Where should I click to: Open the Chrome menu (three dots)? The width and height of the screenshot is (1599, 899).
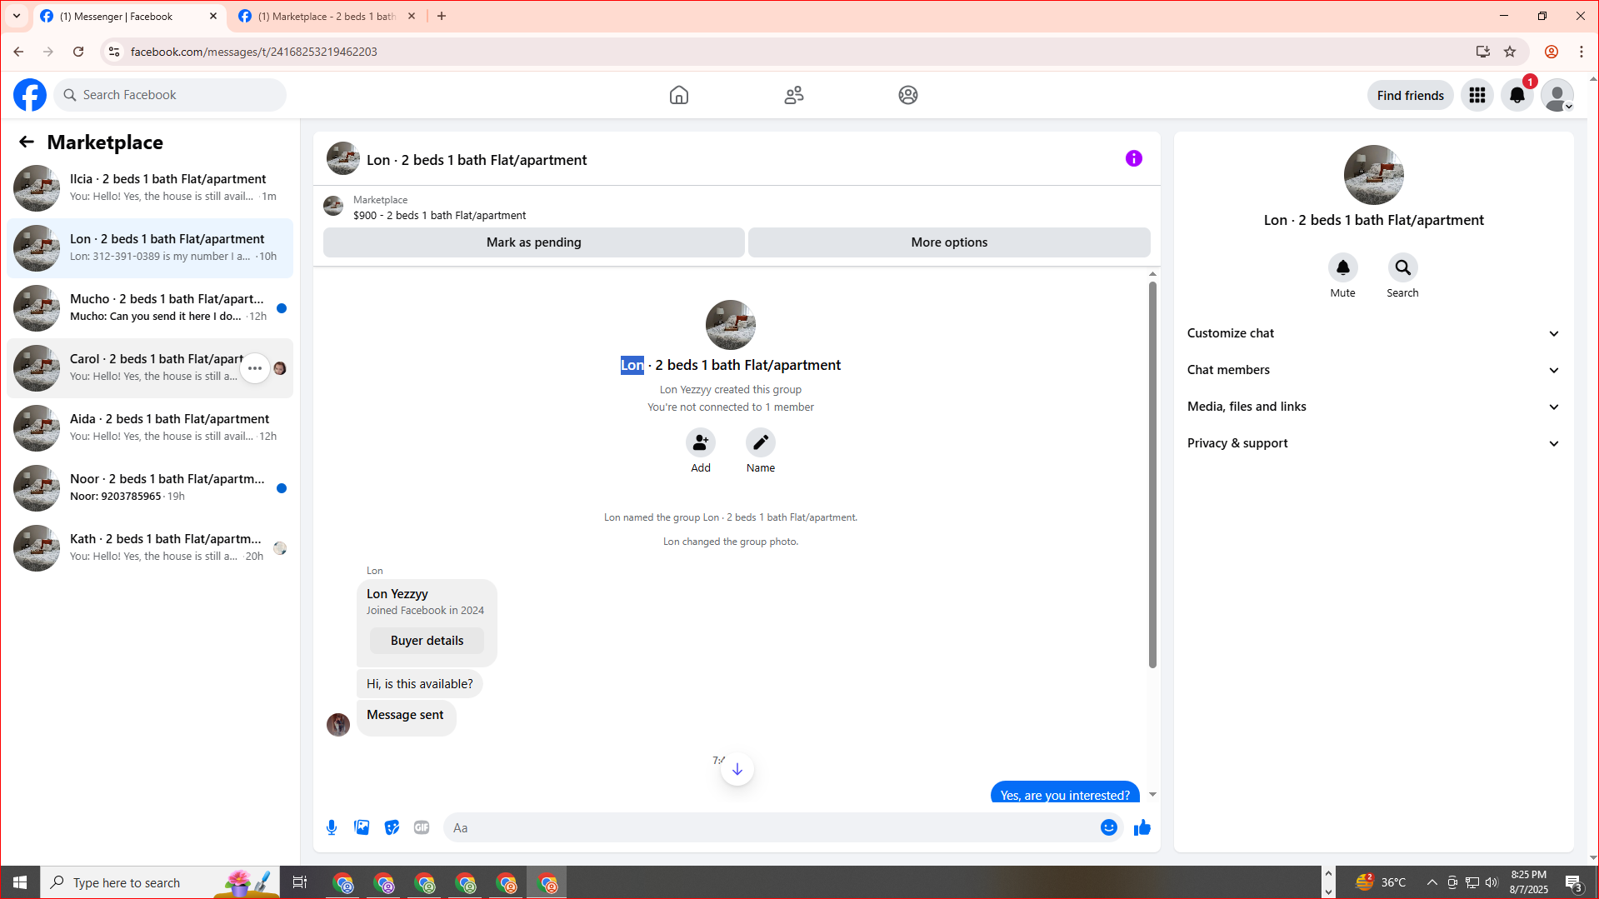point(1582,52)
